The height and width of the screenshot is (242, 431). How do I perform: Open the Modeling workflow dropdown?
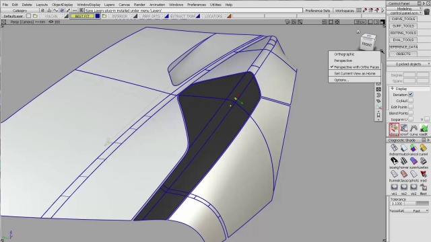pyautogui.click(x=404, y=9)
